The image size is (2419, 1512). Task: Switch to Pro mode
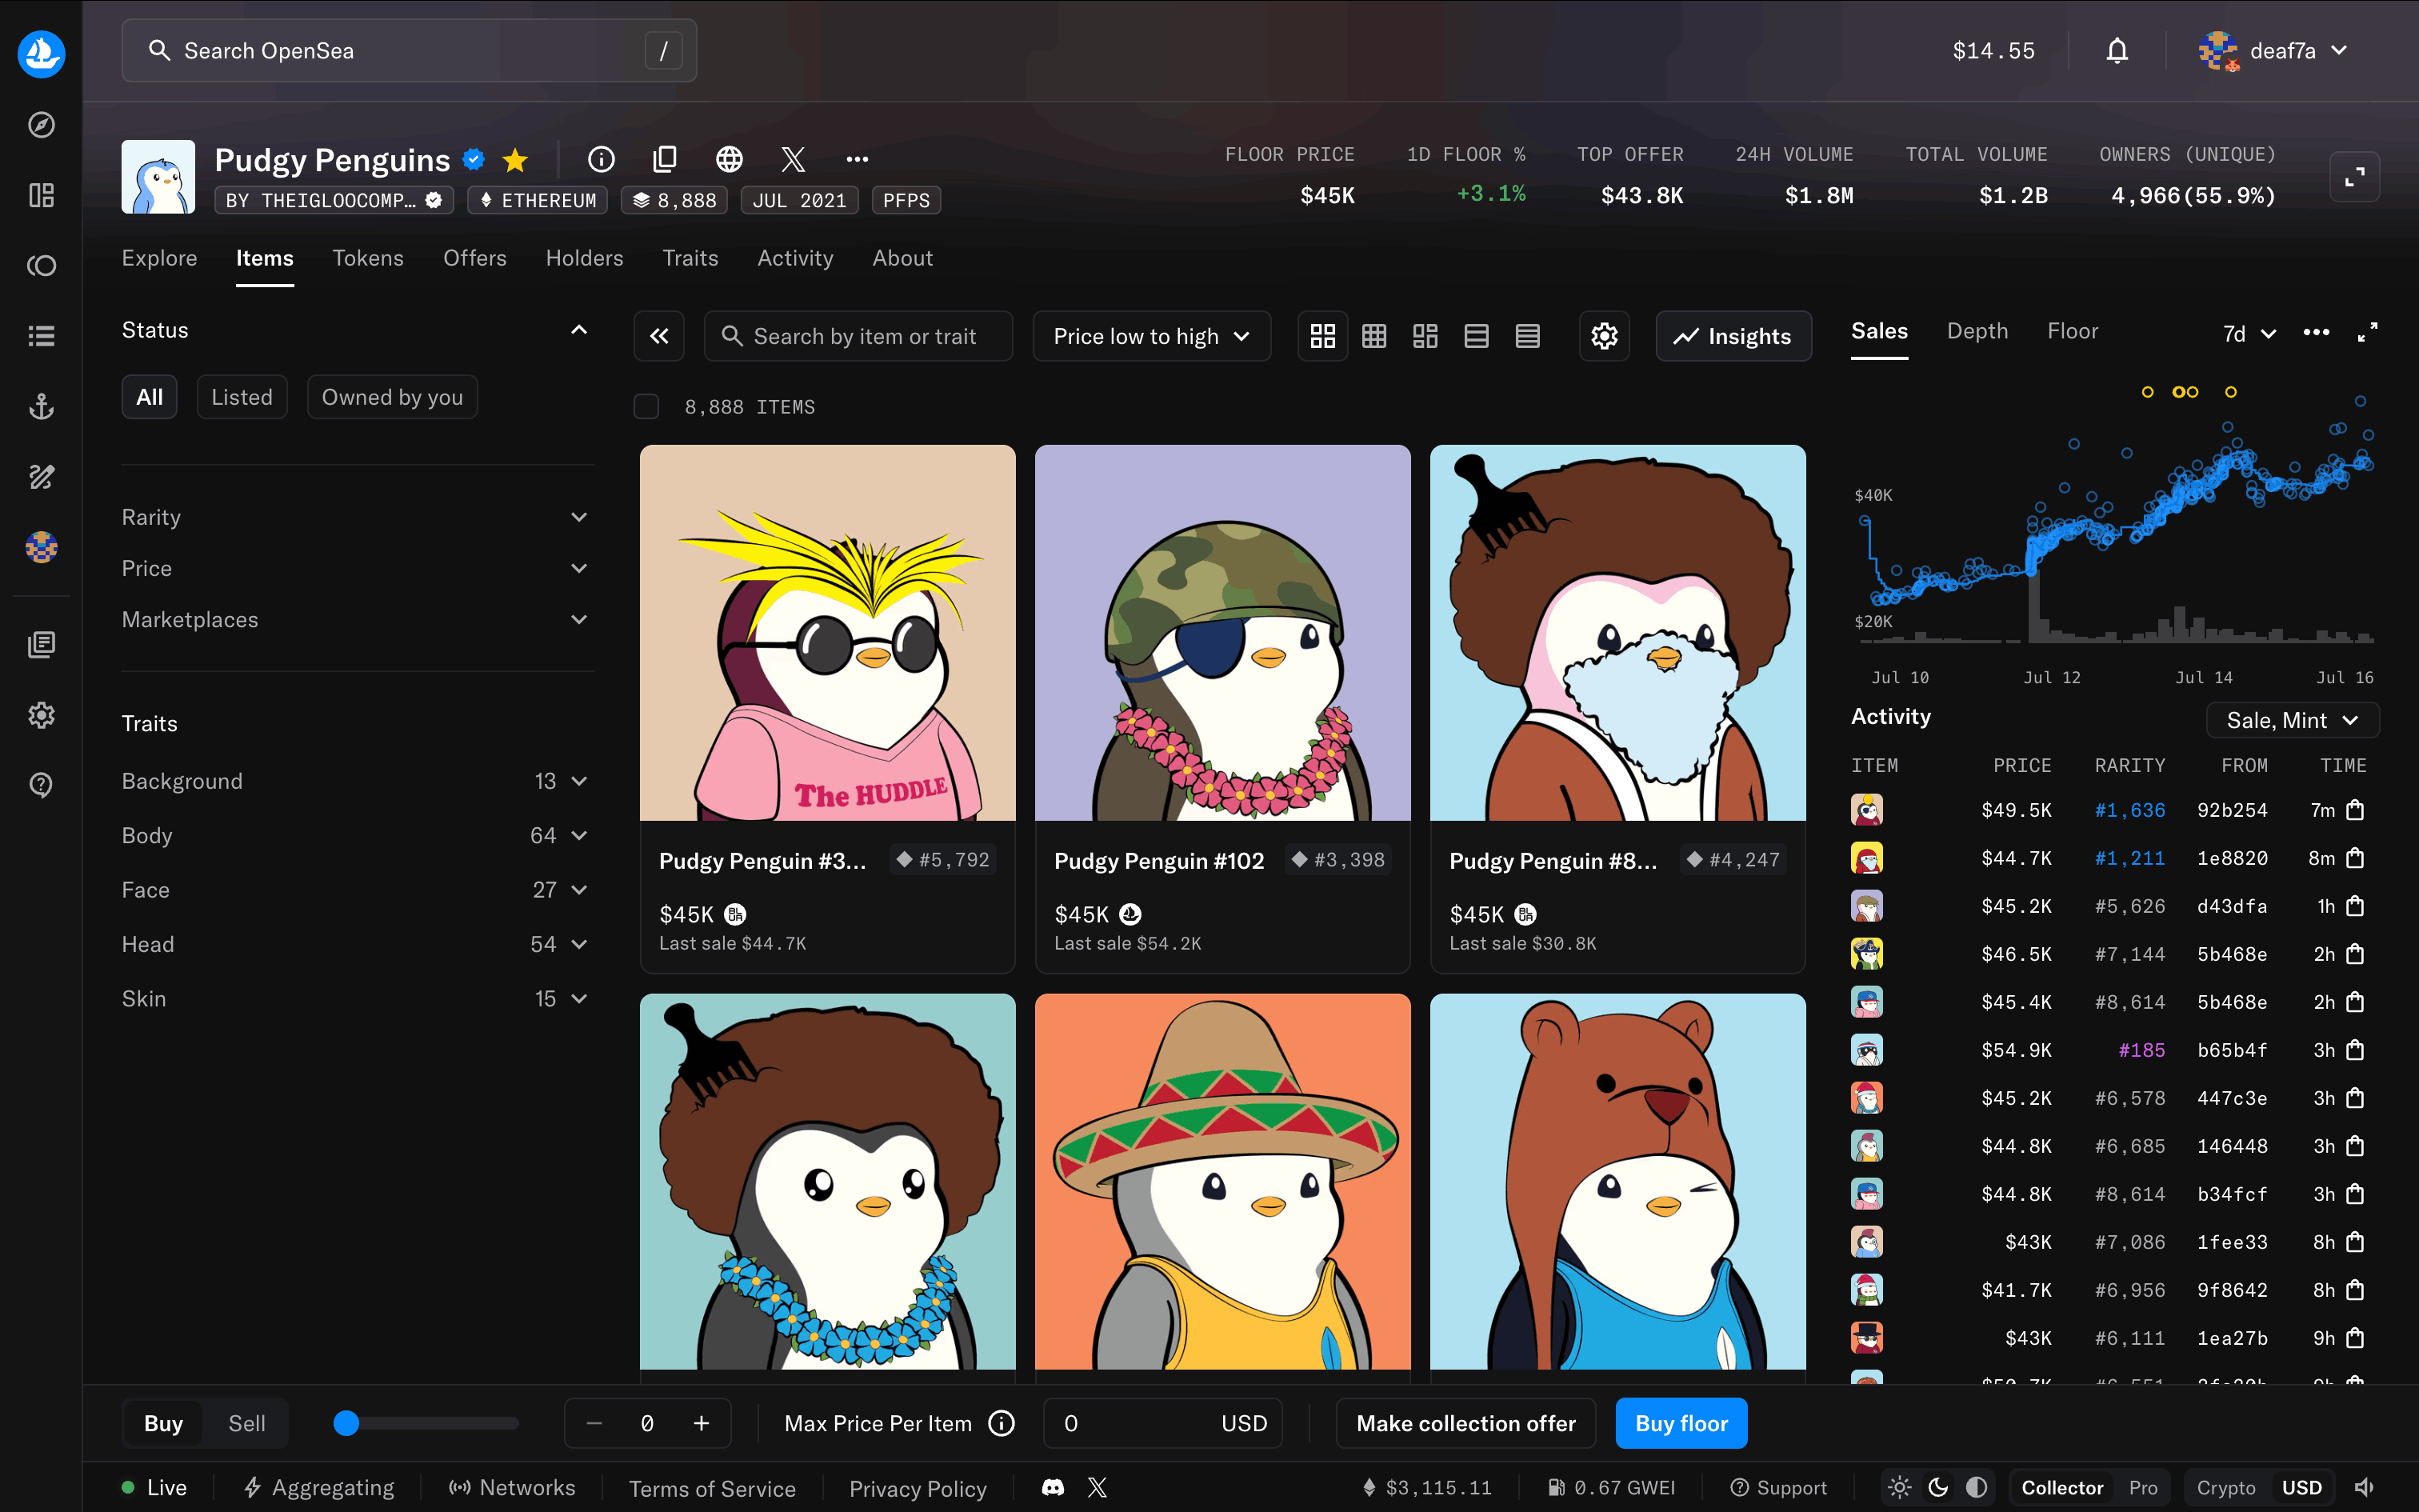pyautogui.click(x=2142, y=1487)
